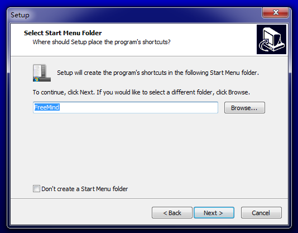Click the Select Start Menu Folder heading

[x=63, y=33]
